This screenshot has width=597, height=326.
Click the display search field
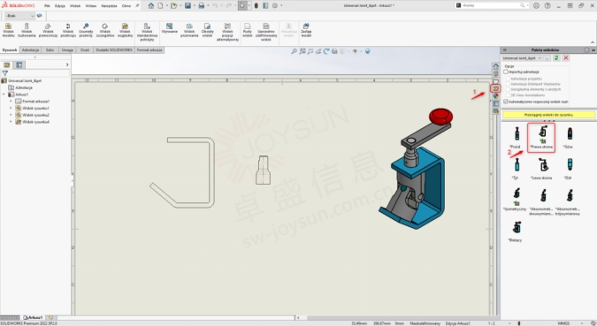[x=491, y=5]
